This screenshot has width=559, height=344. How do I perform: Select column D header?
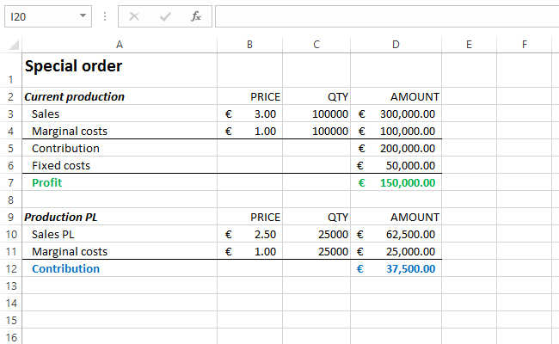point(396,44)
